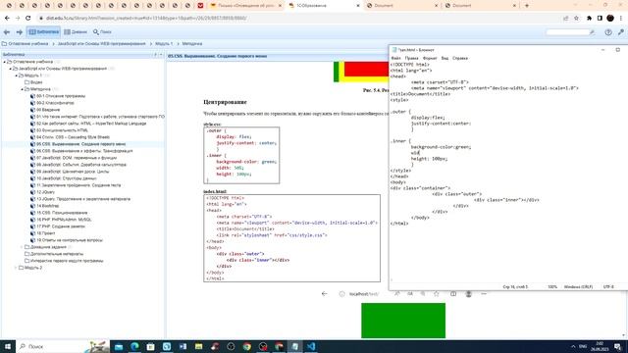Click the collapse button in the Библиотека panel header
The height and width of the screenshot is (353, 628).
(x=161, y=55)
